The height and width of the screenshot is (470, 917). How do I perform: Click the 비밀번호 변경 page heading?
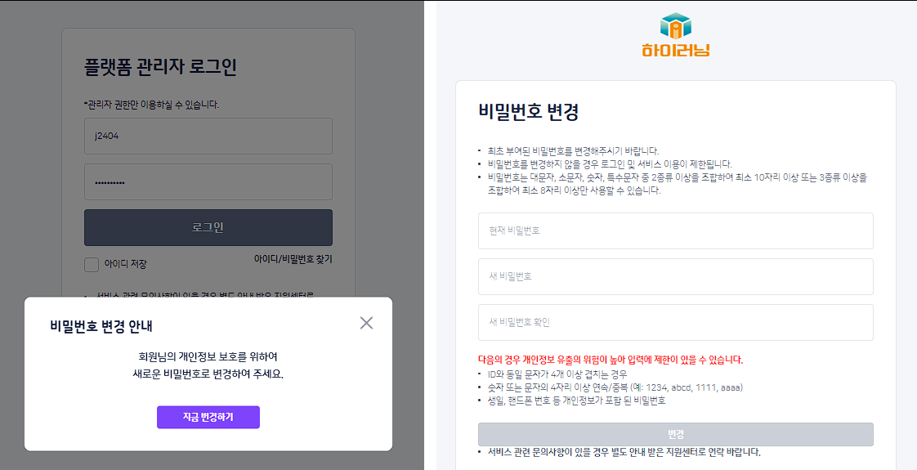528,111
